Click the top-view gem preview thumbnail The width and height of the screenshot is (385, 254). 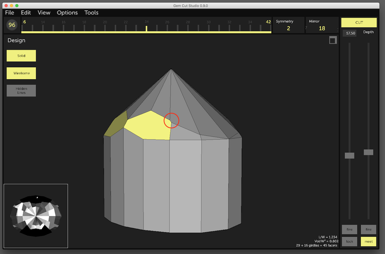point(36,216)
